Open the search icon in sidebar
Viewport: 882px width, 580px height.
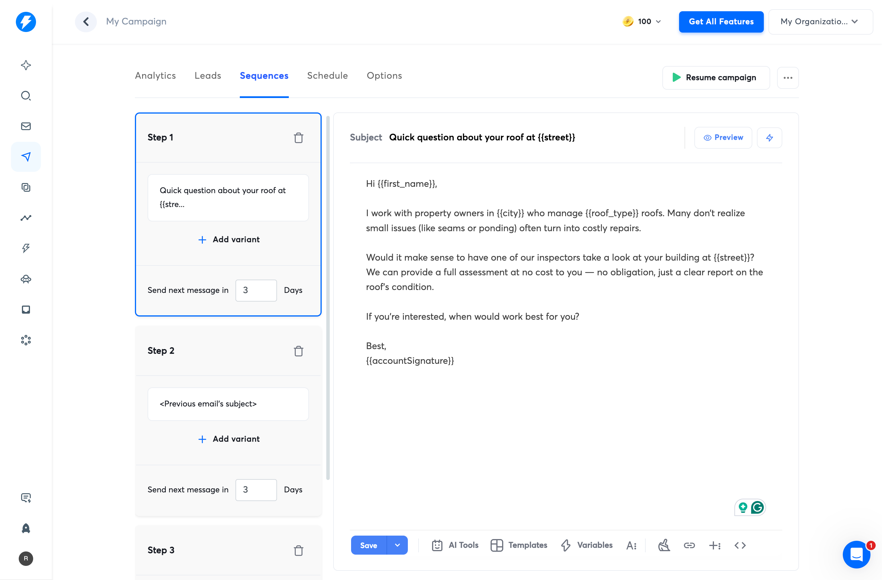pyautogui.click(x=26, y=96)
